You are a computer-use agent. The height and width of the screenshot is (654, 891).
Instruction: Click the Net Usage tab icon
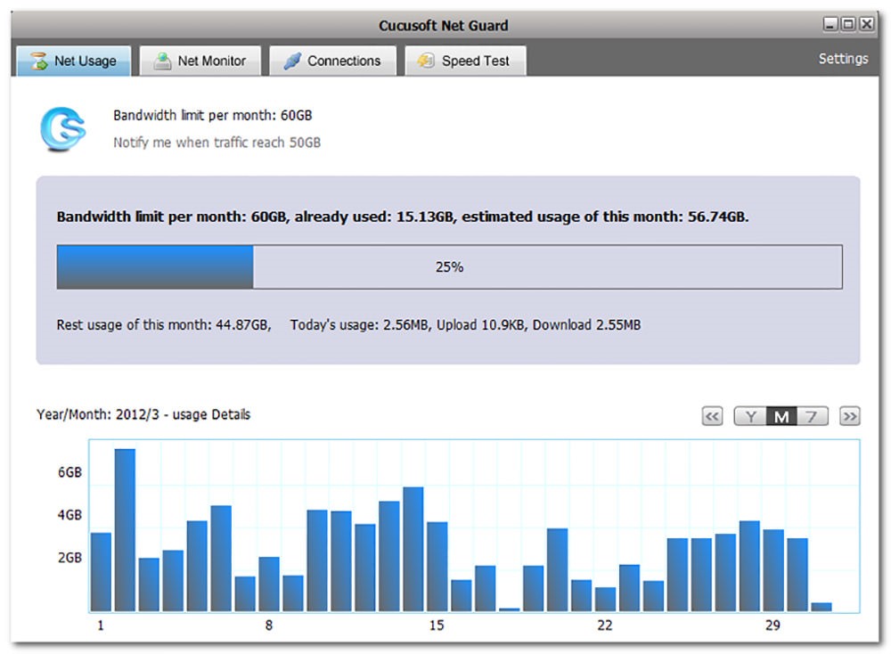tap(38, 61)
